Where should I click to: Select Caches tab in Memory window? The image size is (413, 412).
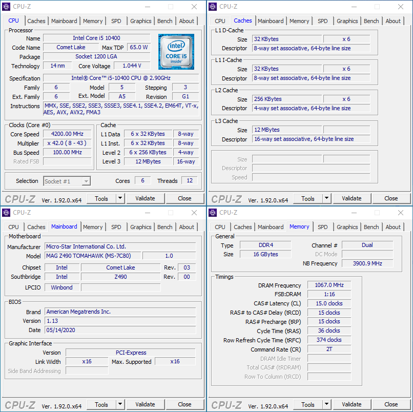point(243,227)
